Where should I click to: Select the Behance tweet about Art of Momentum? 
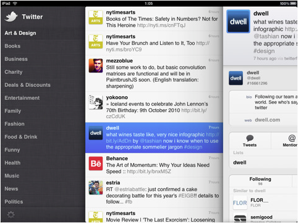(x=154, y=165)
